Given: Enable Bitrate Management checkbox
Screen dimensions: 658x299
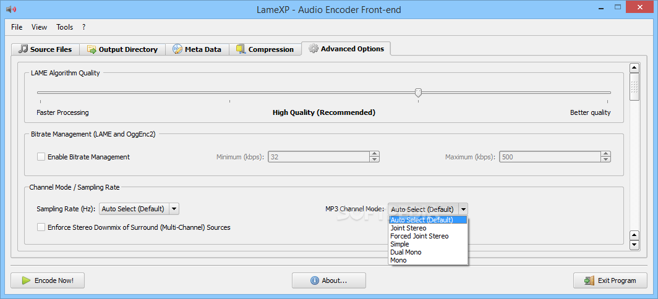Looking at the screenshot, I should (x=41, y=157).
